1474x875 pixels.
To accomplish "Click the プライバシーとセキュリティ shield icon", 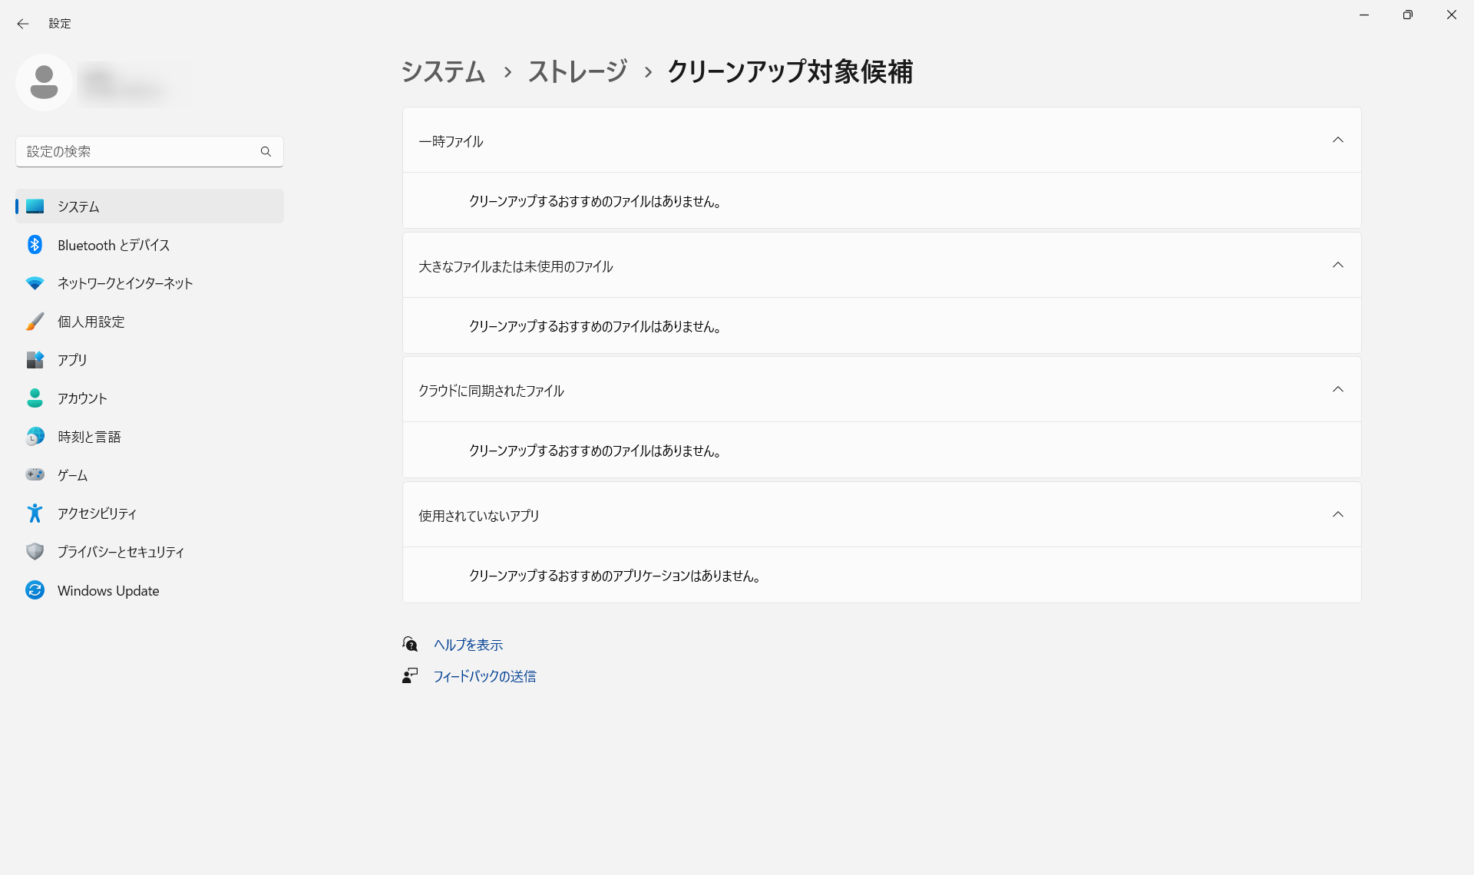I will (35, 551).
